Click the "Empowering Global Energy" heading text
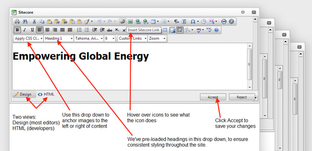This screenshot has width=312, height=151. point(80,56)
